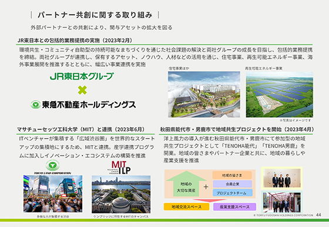Click heading マサチューセッツ工科大学（MIT）と連携
Image resolution: width=329 pixels, height=227 pixels.
coord(81,130)
